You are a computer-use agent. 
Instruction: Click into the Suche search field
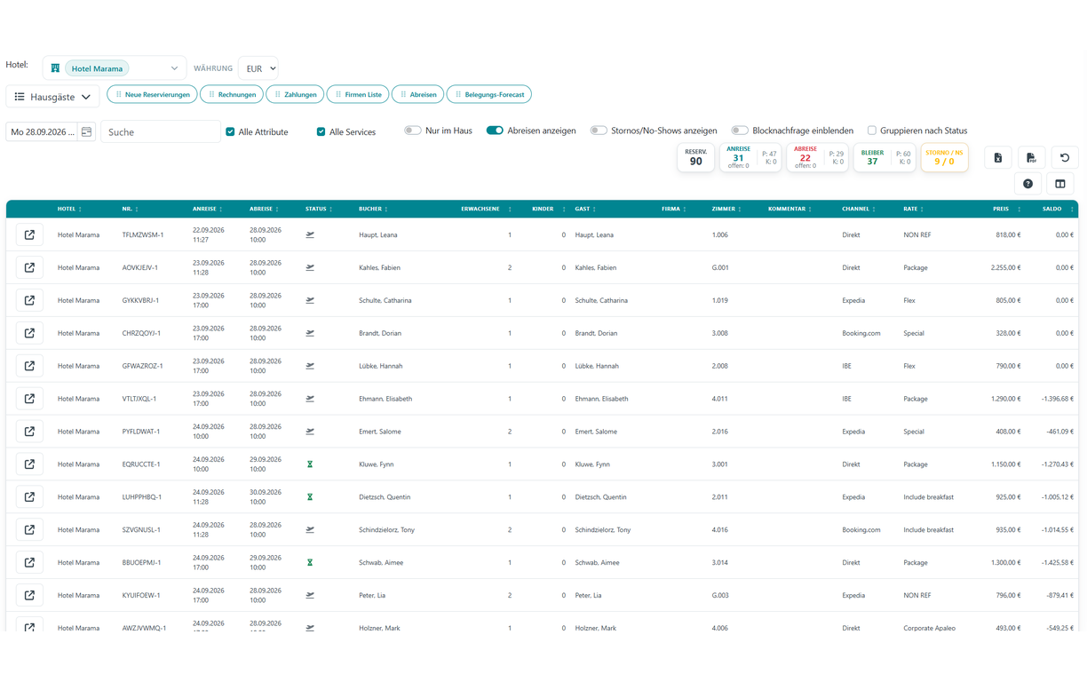pyautogui.click(x=161, y=131)
